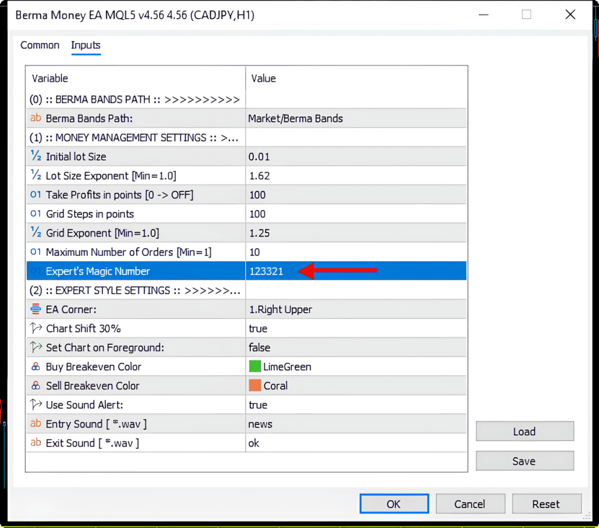
Task: Switch to the Common tab
Action: 40,45
